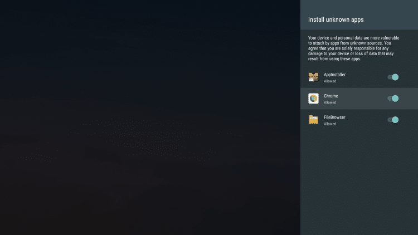Click the Allowed status under Chrome
418x235 pixels.
tap(330, 102)
